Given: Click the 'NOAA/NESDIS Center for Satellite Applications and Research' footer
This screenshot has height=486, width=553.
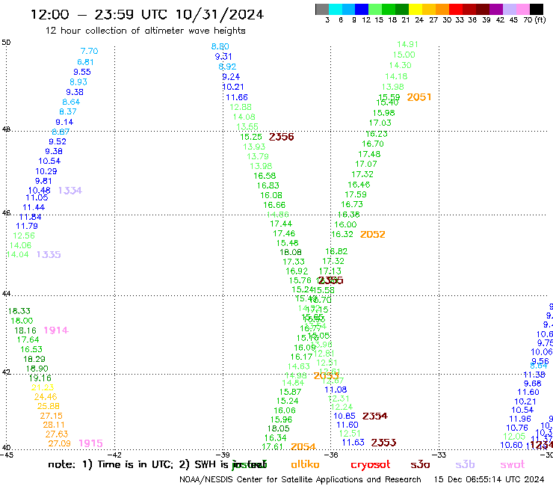Looking at the screenshot, I should pyautogui.click(x=300, y=480).
